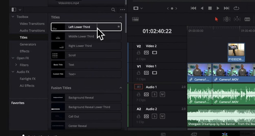Viewport: 255px width, 136px height.
Task: Collapse the Fusion Titles section
Action: click(121, 88)
